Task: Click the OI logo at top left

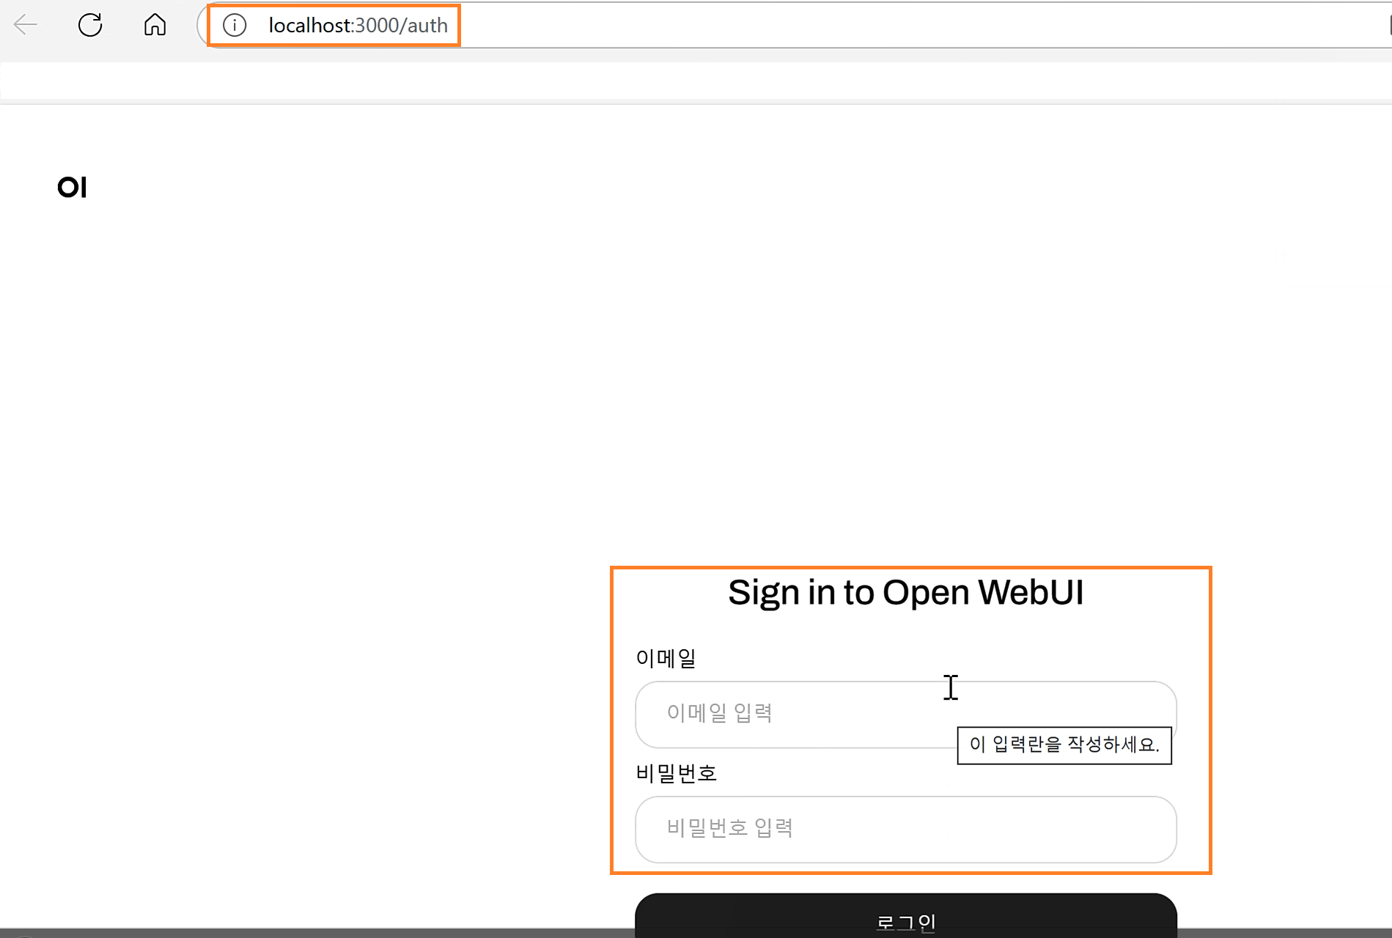Action: tap(73, 188)
